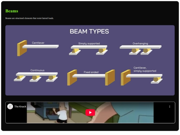
Task: Click the Overhanging beam illustration
Action: (x=141, y=50)
